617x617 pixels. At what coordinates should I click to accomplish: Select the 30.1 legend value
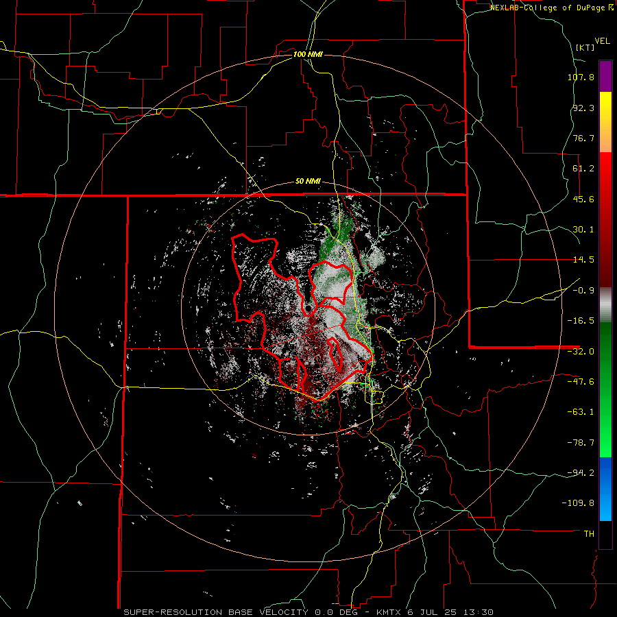pyautogui.click(x=583, y=230)
